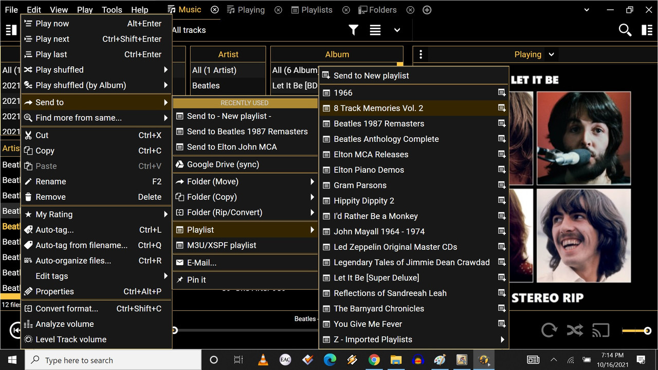This screenshot has height=370, width=658.
Task: Click the send icon beside Gram Parsons
Action: click(x=502, y=185)
